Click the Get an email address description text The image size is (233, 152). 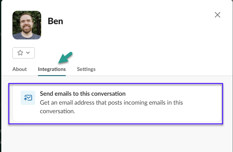click(111, 107)
